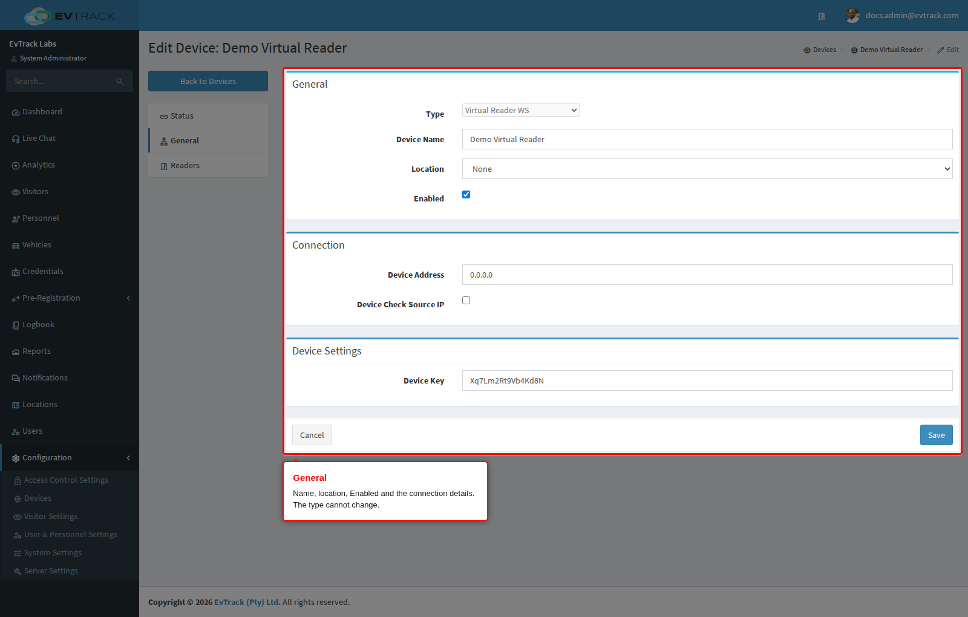Expand the Pre-Registration menu chevron
The width and height of the screenshot is (968, 617).
pyautogui.click(x=128, y=298)
